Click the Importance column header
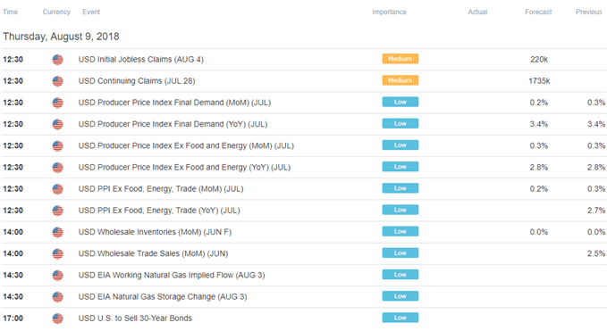The image size is (607, 331). [x=389, y=12]
